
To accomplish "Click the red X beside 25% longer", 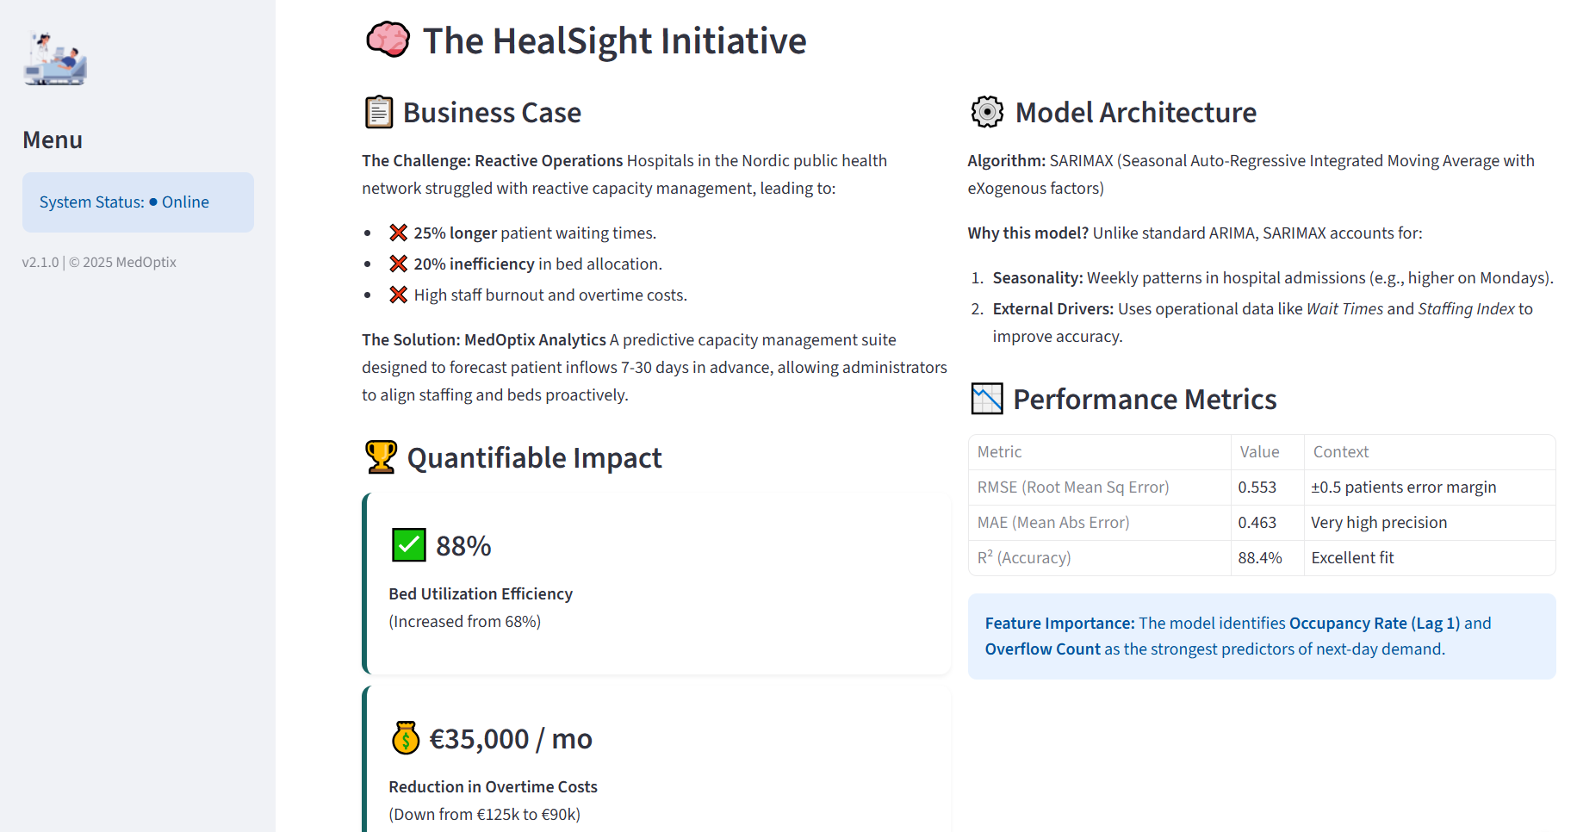I will 398,233.
